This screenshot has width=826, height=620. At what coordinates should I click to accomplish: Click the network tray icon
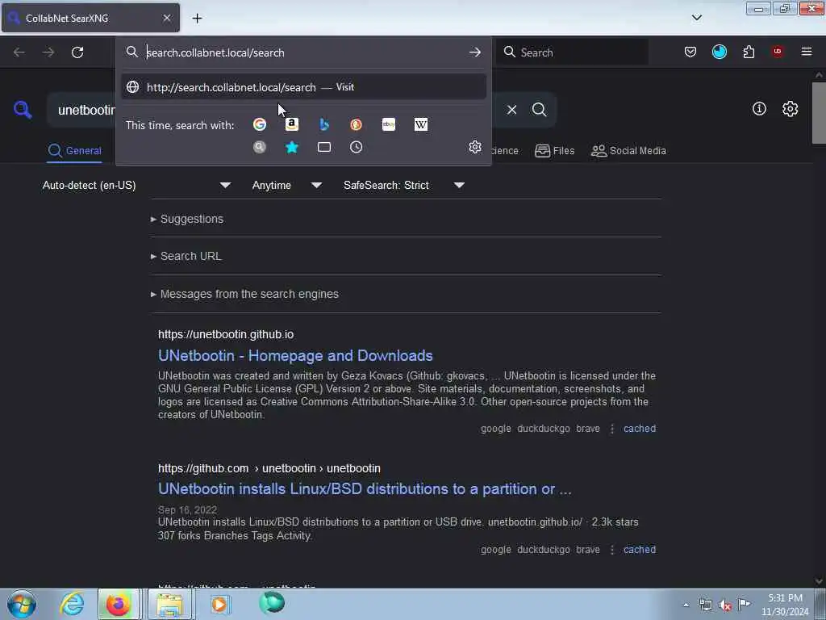705,605
